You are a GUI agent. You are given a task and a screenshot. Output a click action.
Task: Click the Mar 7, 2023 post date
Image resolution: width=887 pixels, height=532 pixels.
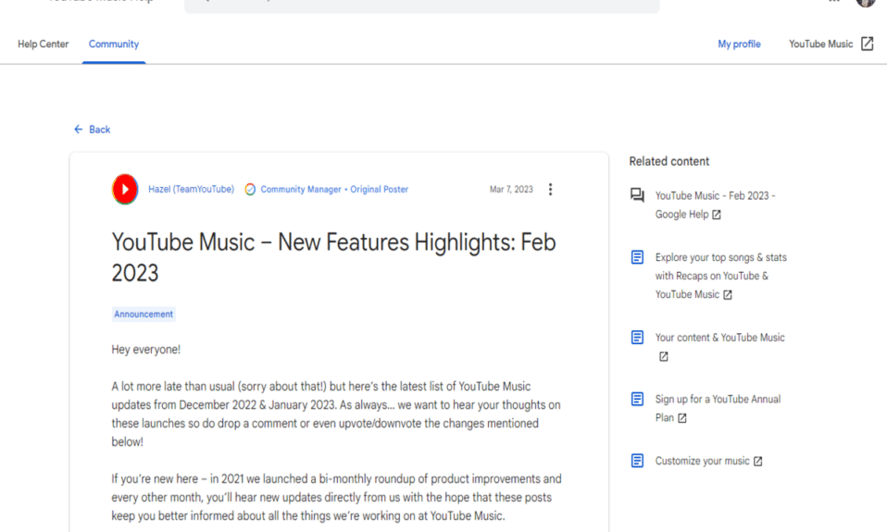(511, 190)
